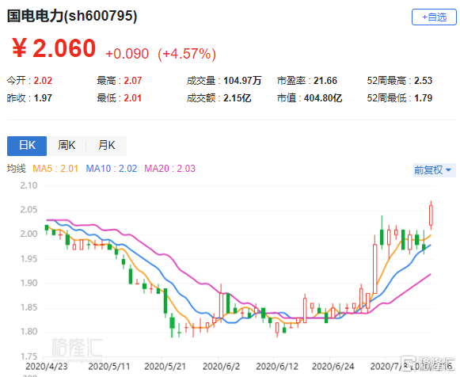Click the y-axis label 1.95
The height and width of the screenshot is (377, 460).
pyautogui.click(x=29, y=259)
